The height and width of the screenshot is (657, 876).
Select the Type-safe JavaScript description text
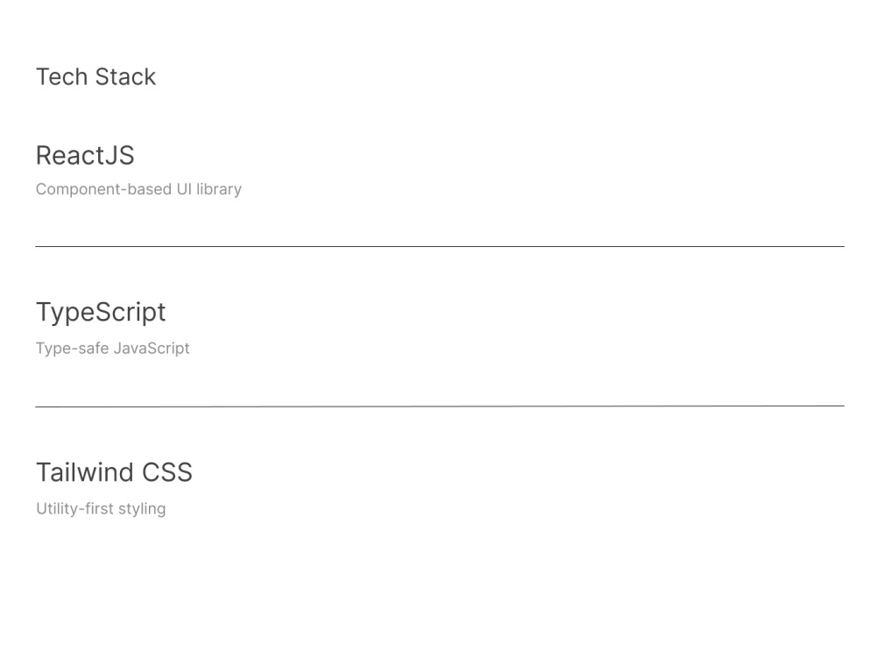tap(113, 349)
